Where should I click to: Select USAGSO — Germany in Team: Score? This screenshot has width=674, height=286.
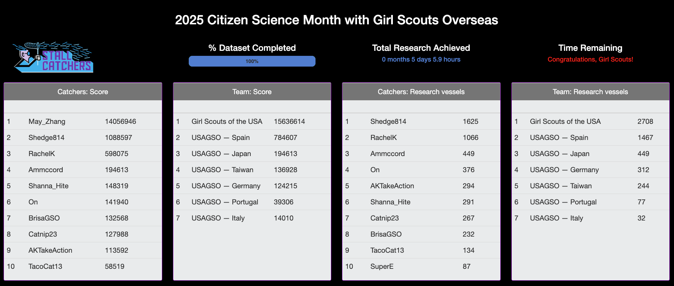(226, 186)
